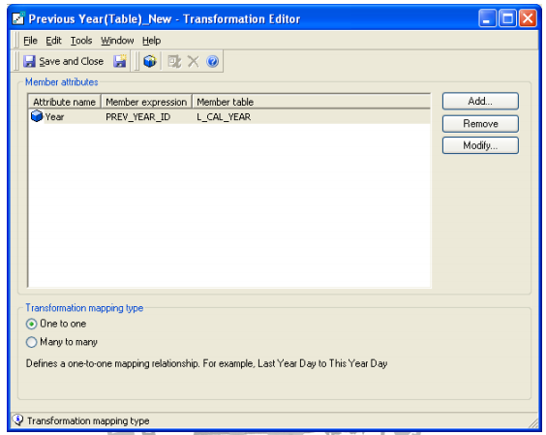Click the grayed modify attribute toolbar icon
This screenshot has width=546, height=435.
pos(174,62)
